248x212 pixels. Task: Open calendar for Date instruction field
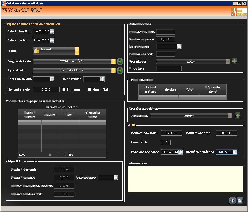(52, 32)
